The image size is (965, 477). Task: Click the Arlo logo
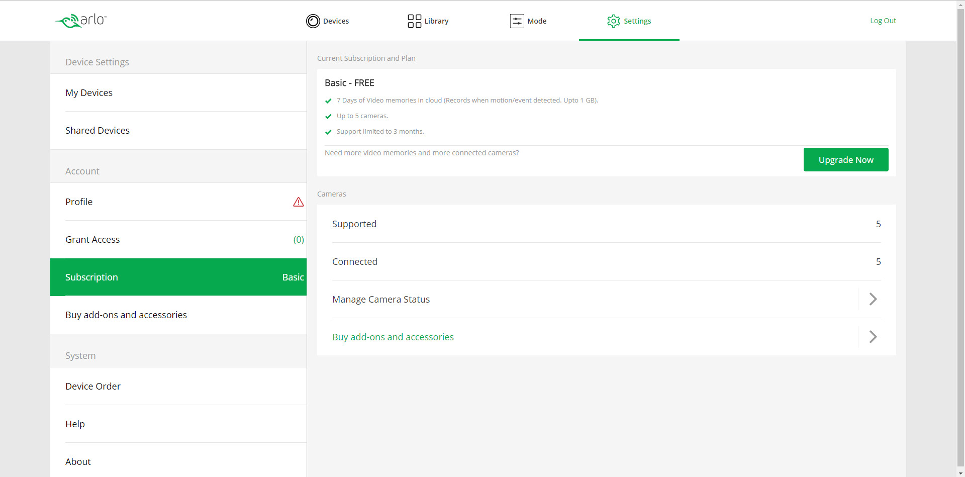pyautogui.click(x=81, y=21)
